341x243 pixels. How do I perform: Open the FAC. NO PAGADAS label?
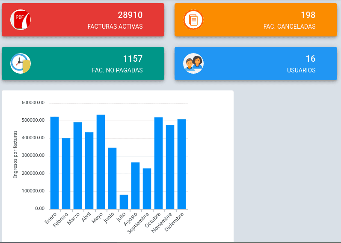pyautogui.click(x=117, y=70)
